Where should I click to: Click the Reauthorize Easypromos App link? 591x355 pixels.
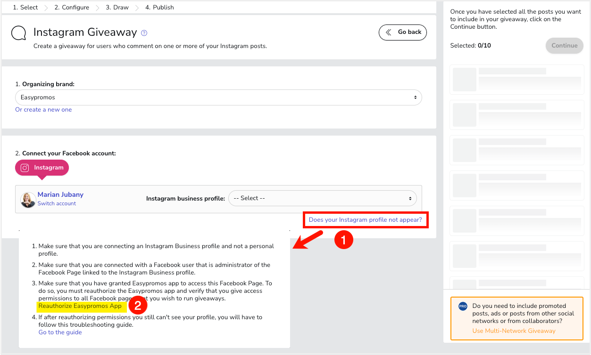pos(80,306)
